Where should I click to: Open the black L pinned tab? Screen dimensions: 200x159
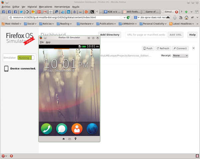pos(92,12)
